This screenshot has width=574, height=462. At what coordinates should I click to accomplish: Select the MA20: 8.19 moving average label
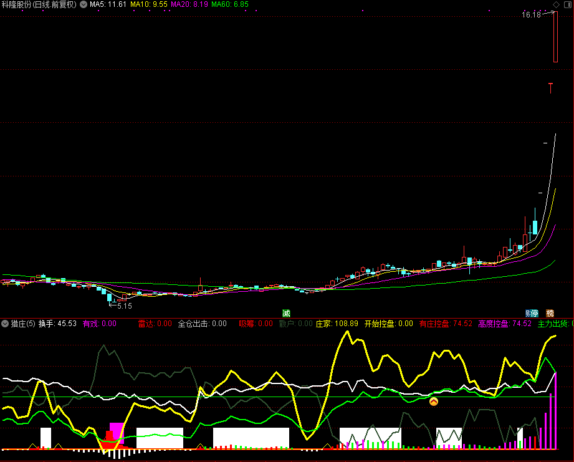189,4
